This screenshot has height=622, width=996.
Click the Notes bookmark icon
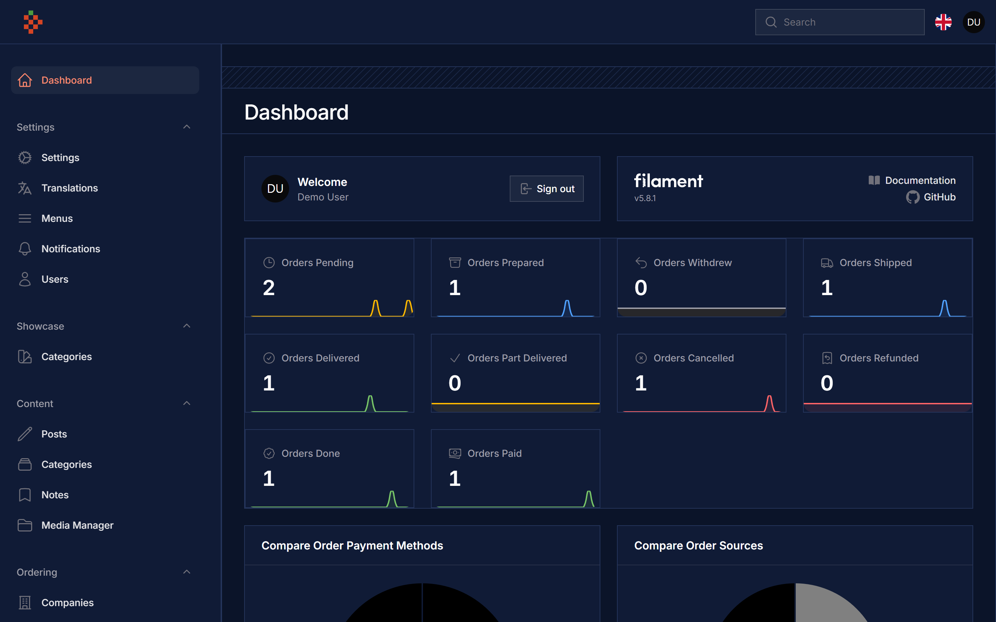pos(25,495)
